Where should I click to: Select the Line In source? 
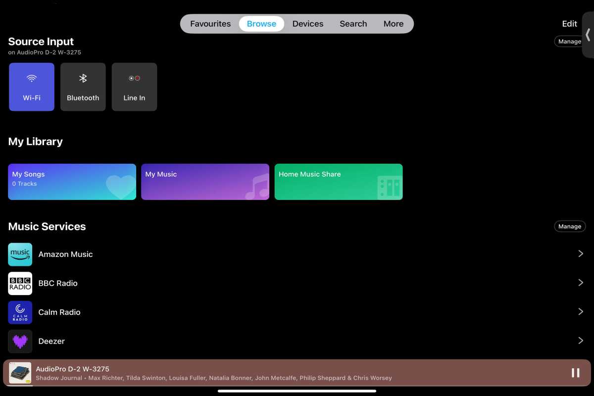(134, 87)
